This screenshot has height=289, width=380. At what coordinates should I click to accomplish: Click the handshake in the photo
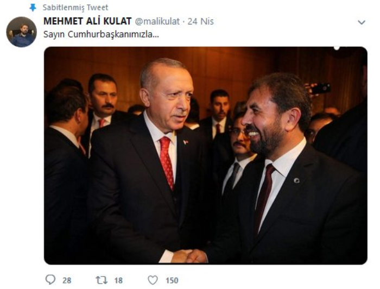189,256
